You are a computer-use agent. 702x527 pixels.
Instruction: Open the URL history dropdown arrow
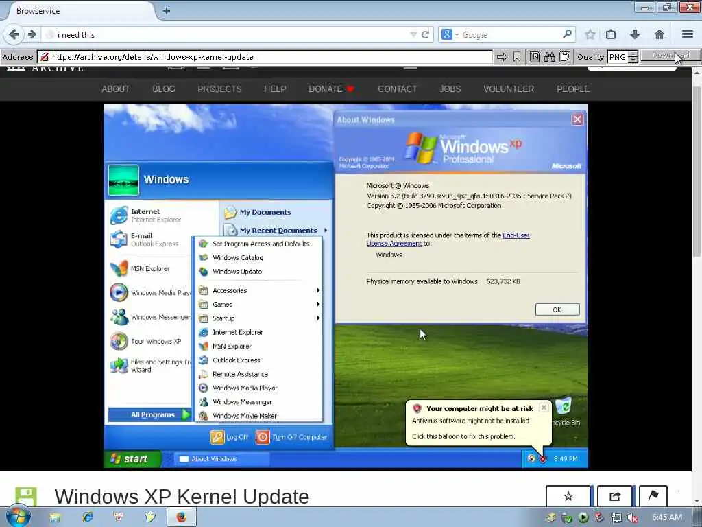coord(413,35)
